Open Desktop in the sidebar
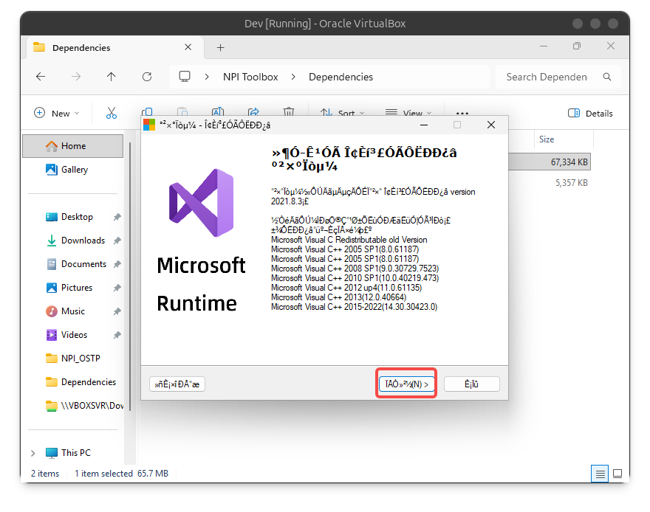Screen dimensions: 650x512 click(x=73, y=216)
